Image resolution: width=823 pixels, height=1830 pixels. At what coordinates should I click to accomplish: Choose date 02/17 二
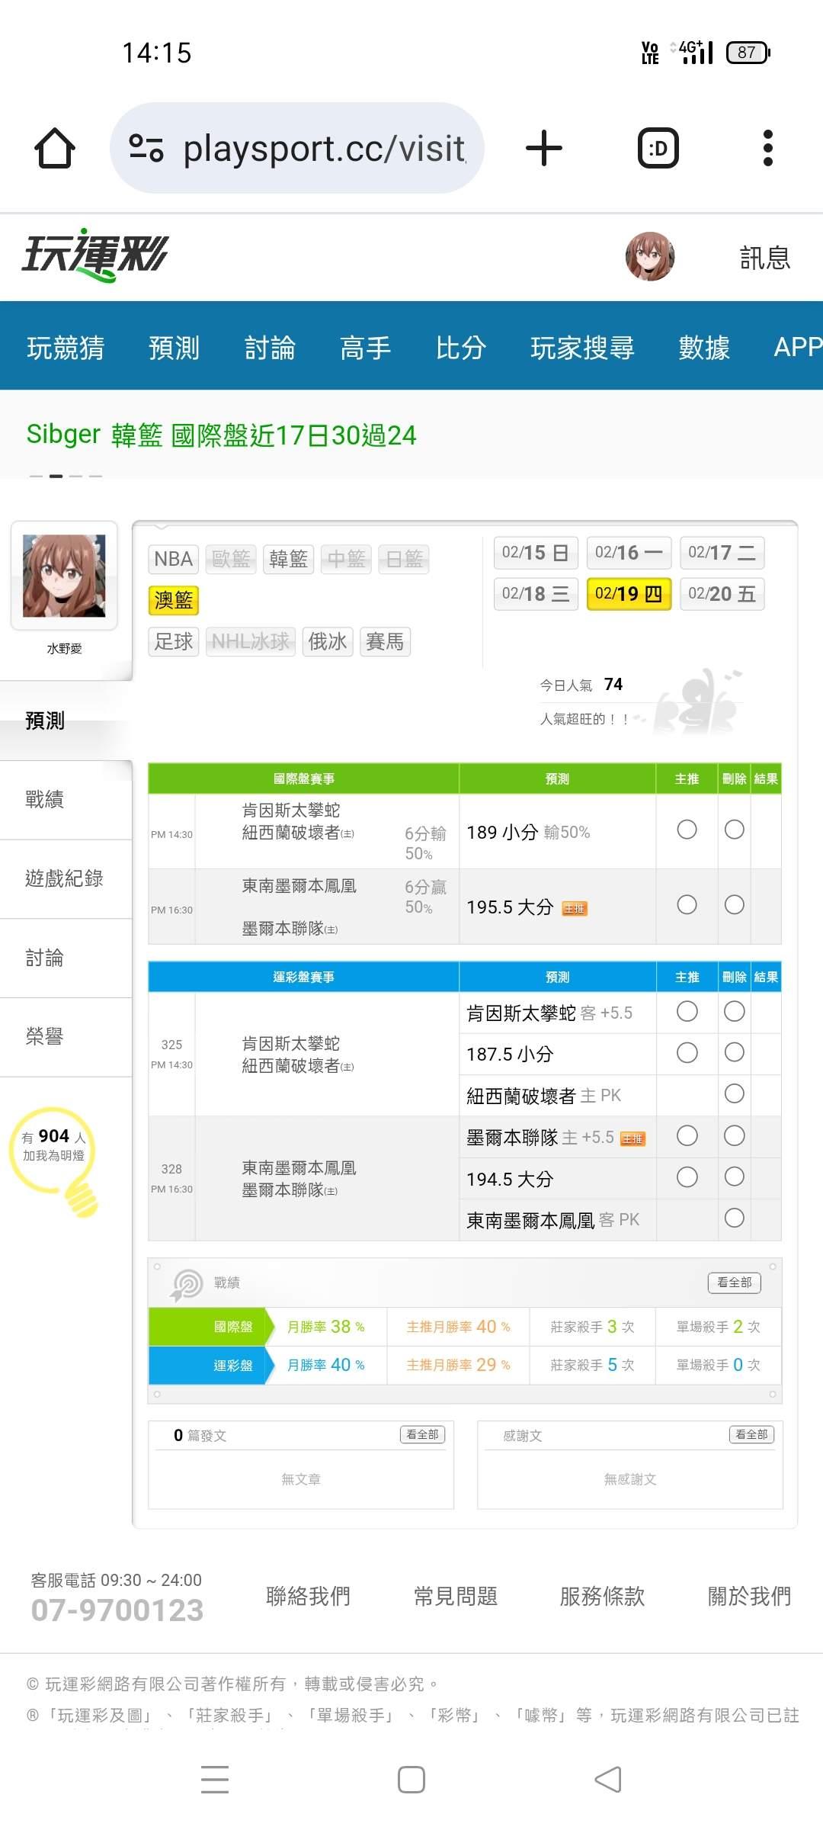tap(722, 553)
